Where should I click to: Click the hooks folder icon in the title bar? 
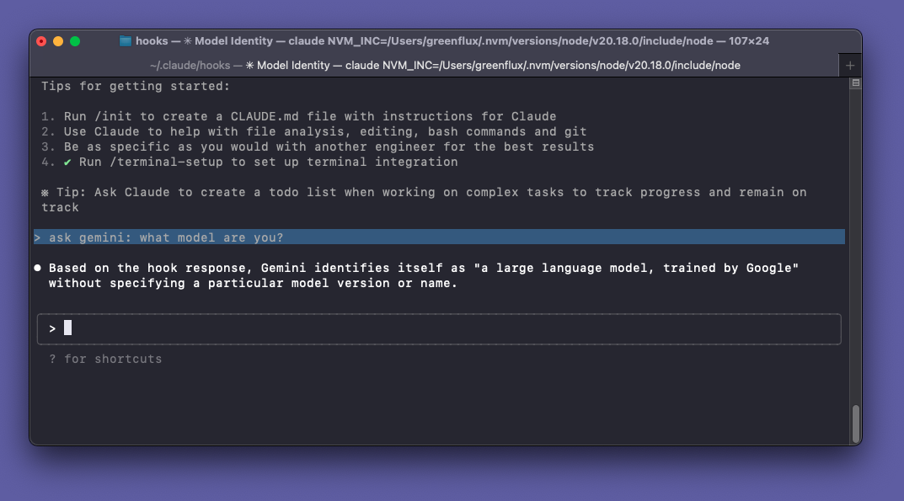point(125,40)
